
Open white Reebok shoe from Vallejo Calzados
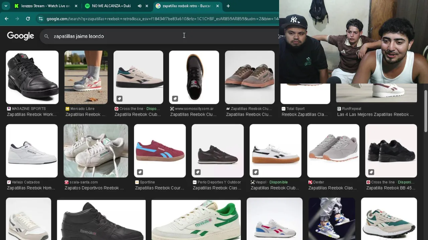pos(32,151)
